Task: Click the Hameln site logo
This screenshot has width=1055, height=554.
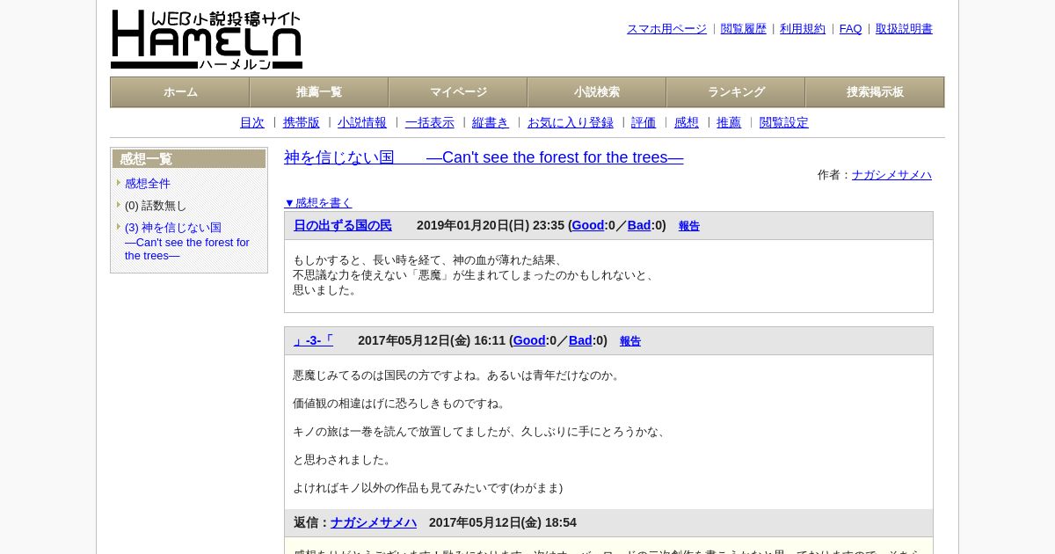Action: coord(207,40)
